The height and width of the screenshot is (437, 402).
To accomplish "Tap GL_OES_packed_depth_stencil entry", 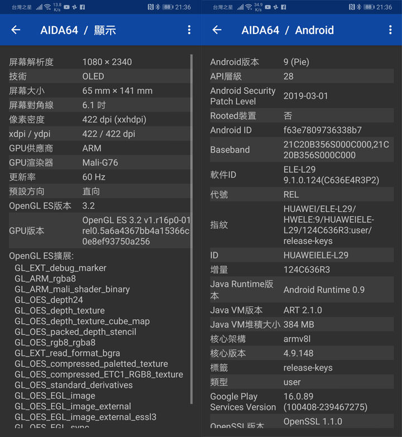I will (x=75, y=331).
